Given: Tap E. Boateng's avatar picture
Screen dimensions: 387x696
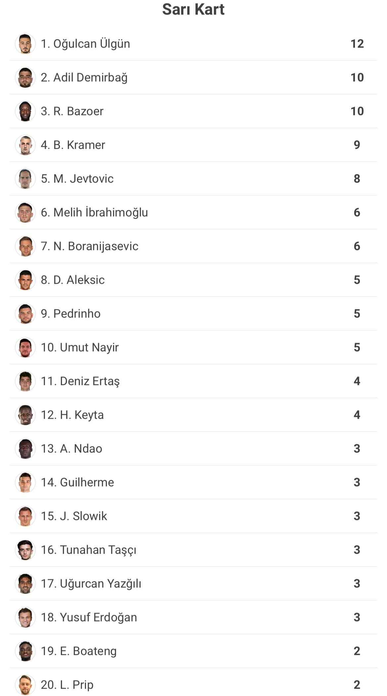Looking at the screenshot, I should [25, 651].
